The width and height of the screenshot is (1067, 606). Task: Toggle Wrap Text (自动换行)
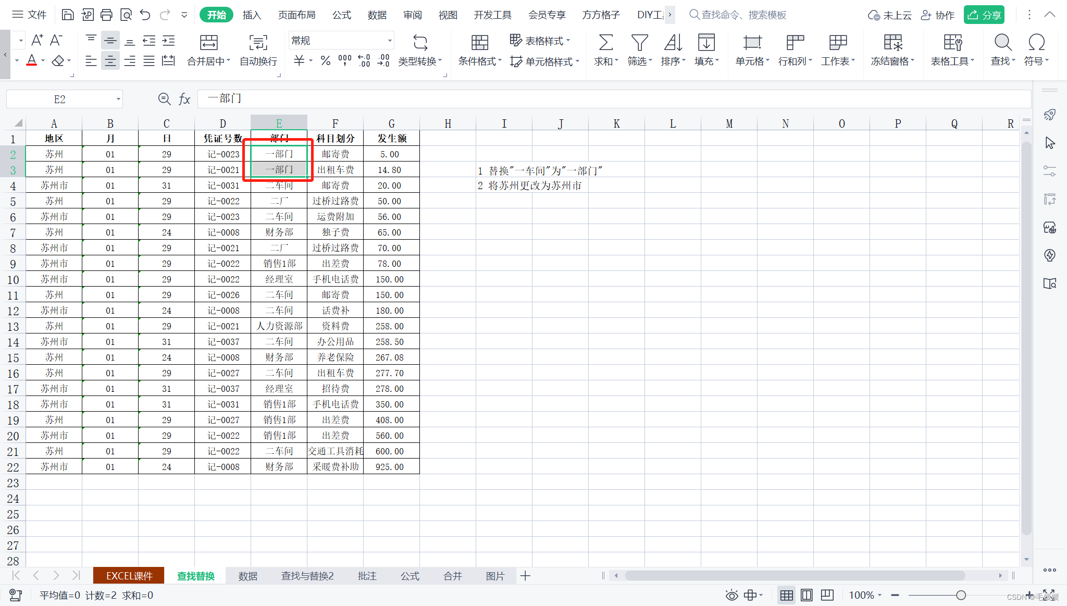(258, 43)
